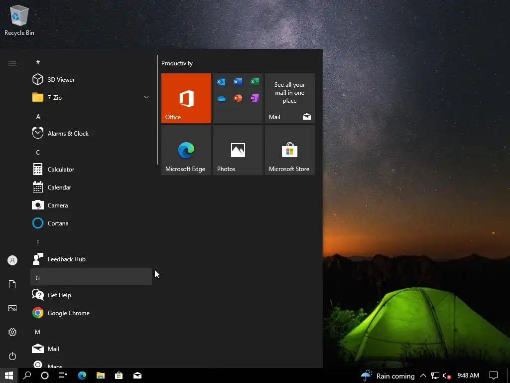The image size is (510, 383).
Task: Select the M letter header
Action: tap(38, 332)
